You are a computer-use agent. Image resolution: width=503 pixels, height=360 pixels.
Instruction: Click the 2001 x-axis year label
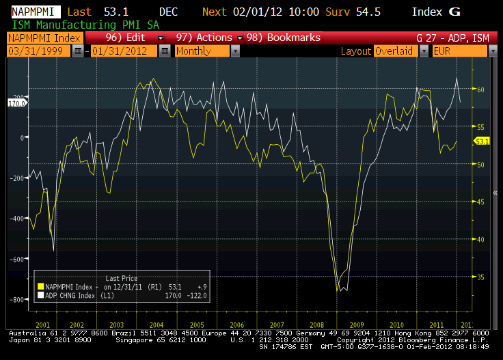tap(42, 325)
